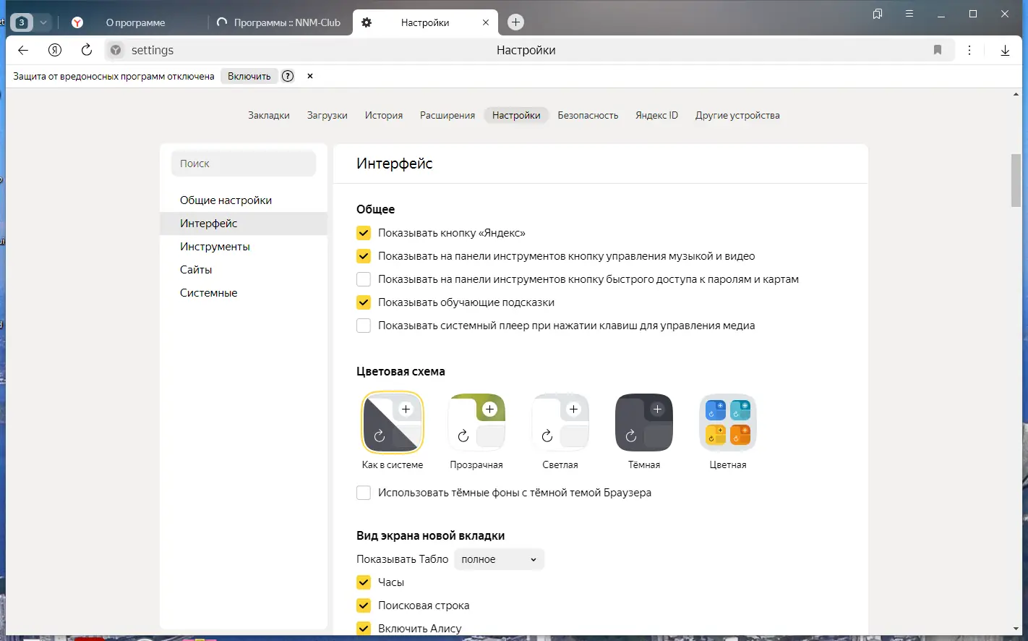
Task: Click the page vertical scrollbar thumb
Action: click(1016, 181)
